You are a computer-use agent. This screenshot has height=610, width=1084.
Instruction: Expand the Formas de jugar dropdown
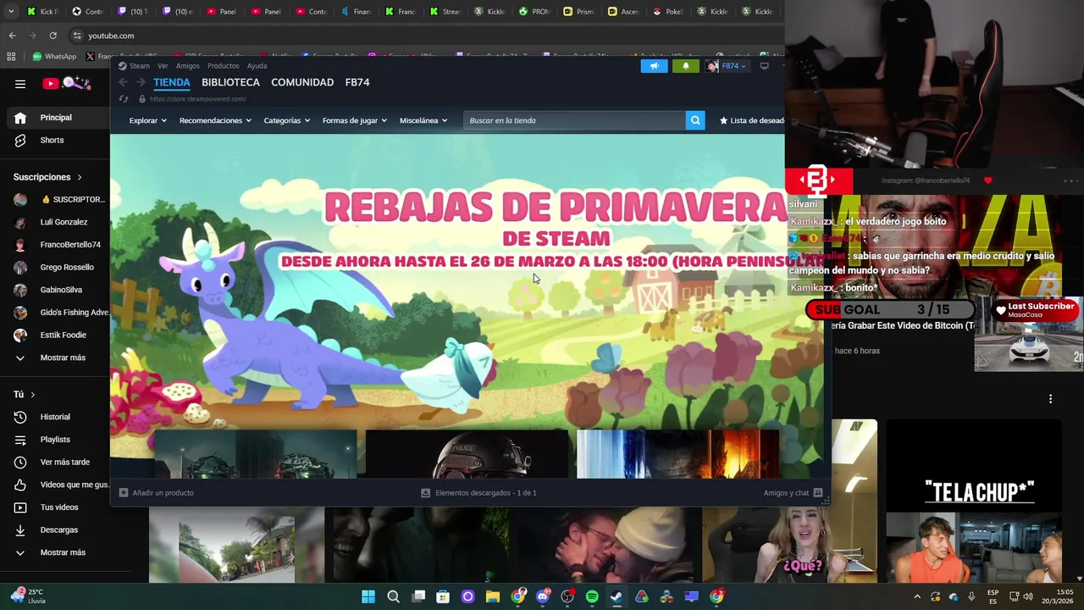(x=354, y=120)
